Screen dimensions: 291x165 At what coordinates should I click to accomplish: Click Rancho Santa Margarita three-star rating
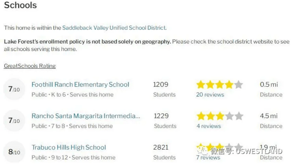pos(220,116)
